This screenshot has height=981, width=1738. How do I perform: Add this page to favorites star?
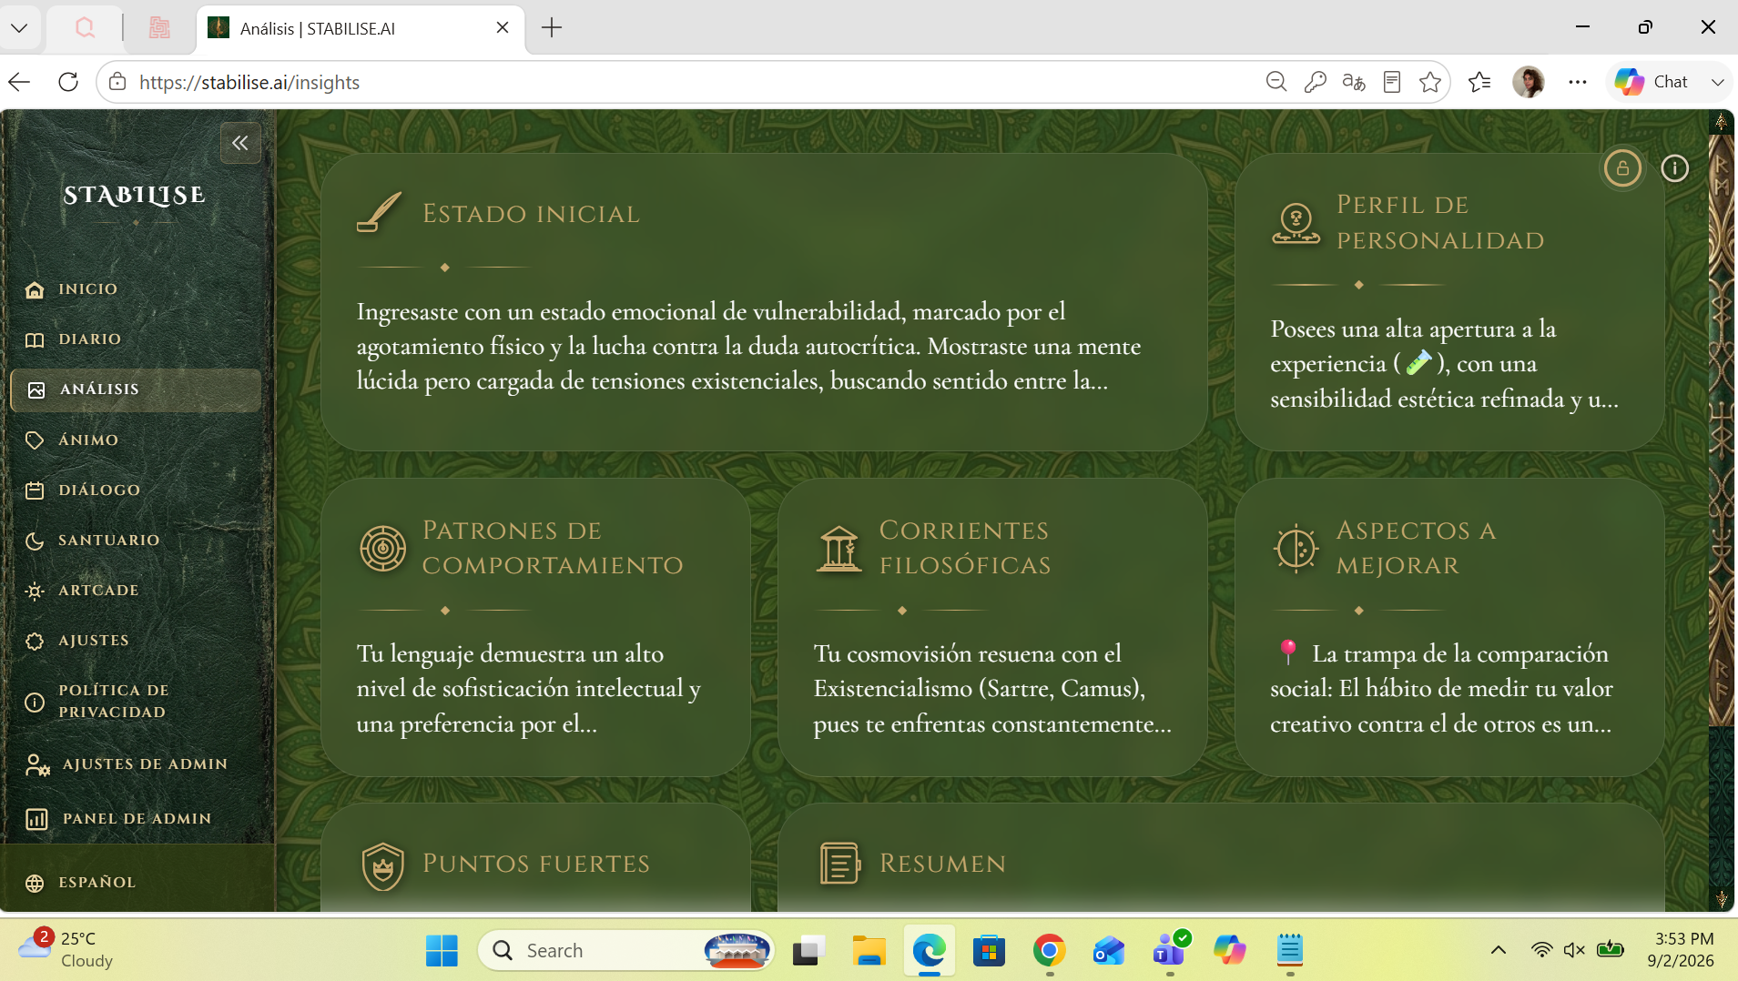coord(1430,82)
